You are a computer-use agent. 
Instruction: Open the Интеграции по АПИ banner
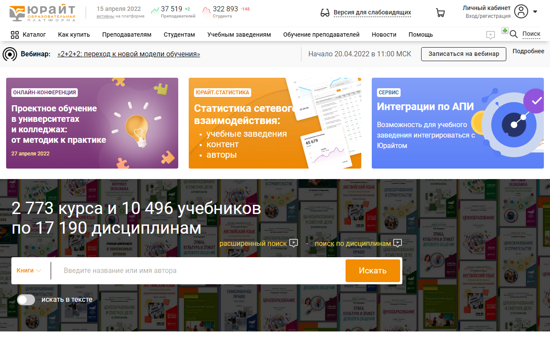click(x=458, y=123)
